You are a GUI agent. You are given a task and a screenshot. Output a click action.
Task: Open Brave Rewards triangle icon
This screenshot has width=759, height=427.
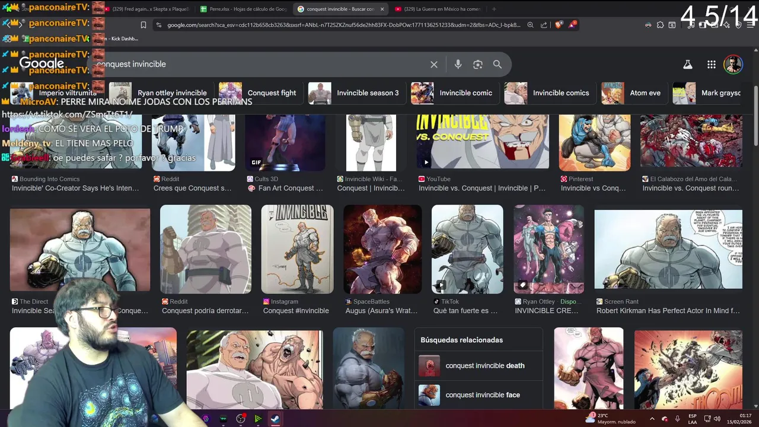[x=572, y=25]
